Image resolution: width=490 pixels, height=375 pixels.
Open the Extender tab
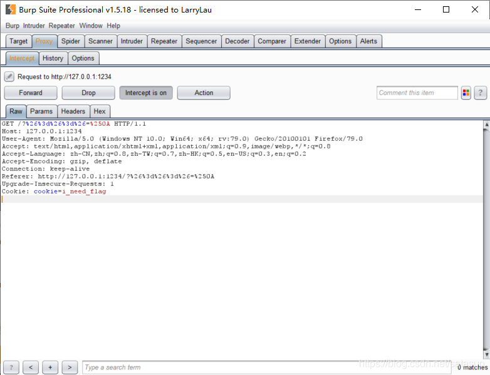[308, 41]
